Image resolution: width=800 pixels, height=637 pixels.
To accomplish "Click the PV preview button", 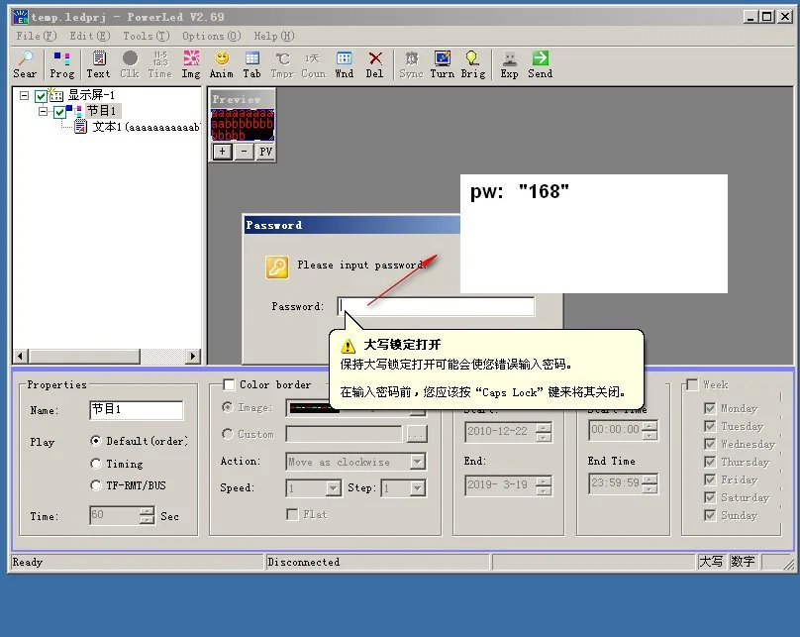I will coord(265,152).
